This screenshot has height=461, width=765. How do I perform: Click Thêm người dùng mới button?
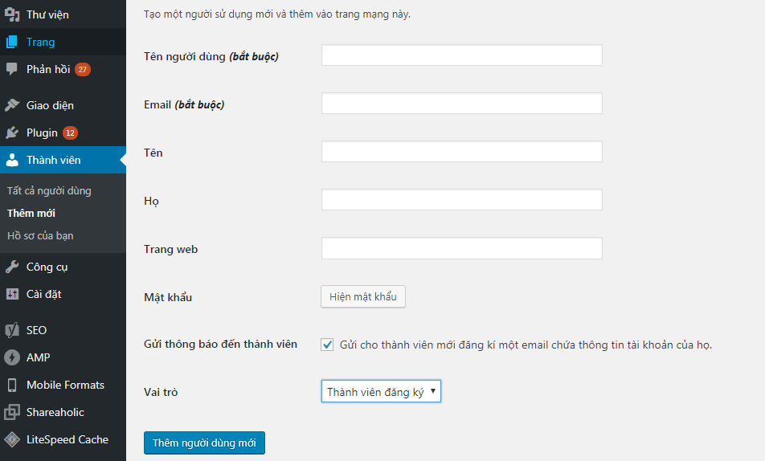pos(204,443)
